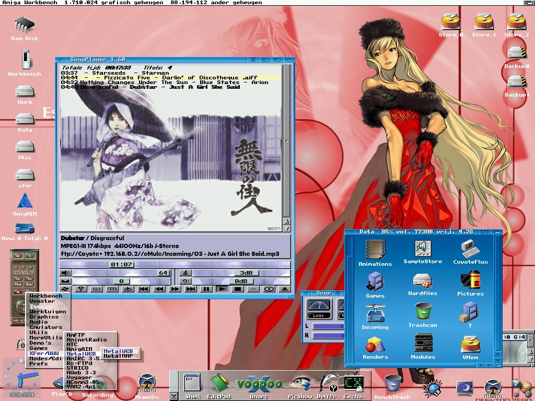Open the Hardfiles drawer icon

click(x=423, y=284)
